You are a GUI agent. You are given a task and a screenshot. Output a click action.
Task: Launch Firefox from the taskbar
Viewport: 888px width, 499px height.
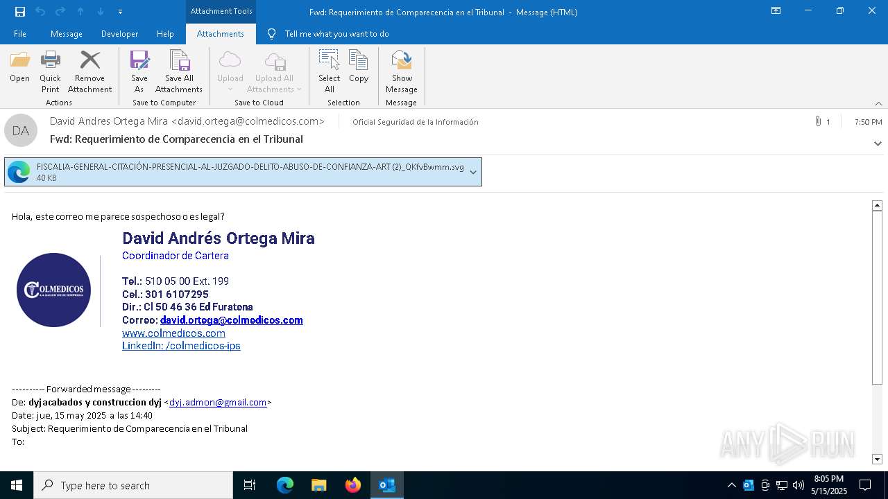click(x=352, y=485)
